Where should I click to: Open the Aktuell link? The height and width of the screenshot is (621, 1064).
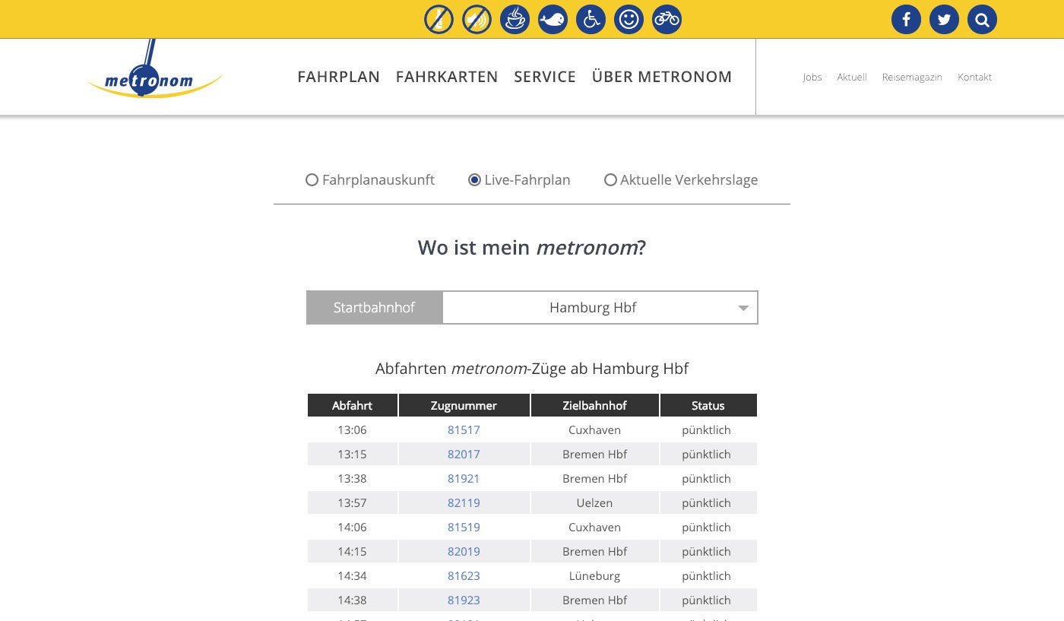pyautogui.click(x=852, y=77)
